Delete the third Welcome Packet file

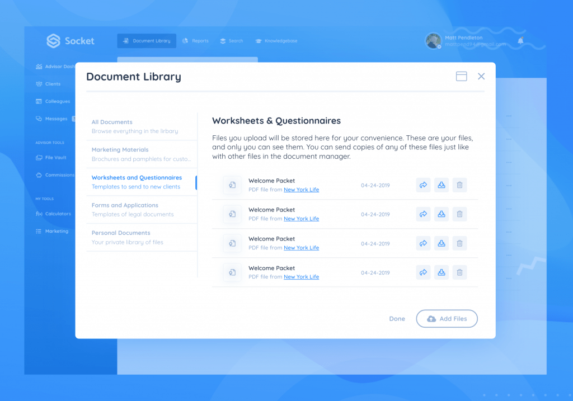tap(460, 243)
